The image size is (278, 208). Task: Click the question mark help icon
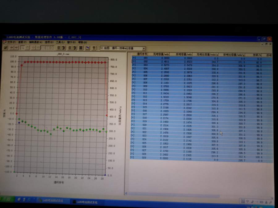[x=94, y=48]
